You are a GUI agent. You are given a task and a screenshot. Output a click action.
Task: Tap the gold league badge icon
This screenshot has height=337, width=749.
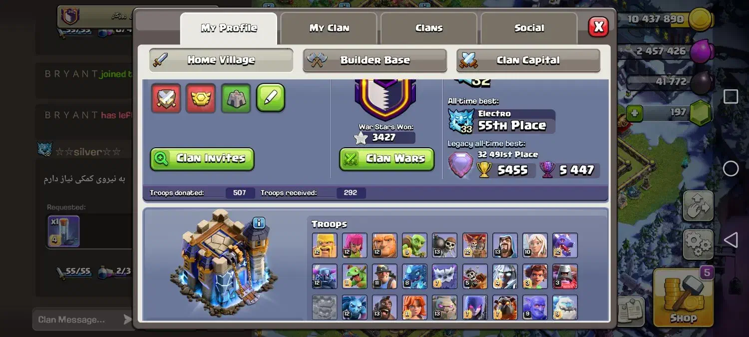[201, 98]
